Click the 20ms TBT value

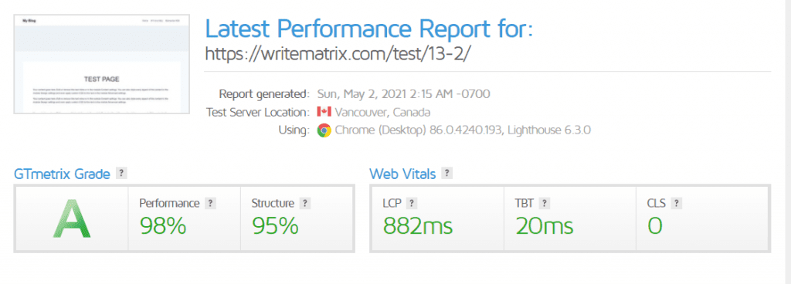coord(545,226)
